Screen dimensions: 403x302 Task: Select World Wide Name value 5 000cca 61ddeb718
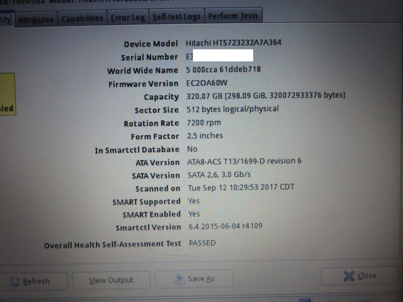(224, 70)
